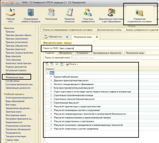Close the Рабочий стол tab
159x143 pixels.
click(x=67, y=37)
